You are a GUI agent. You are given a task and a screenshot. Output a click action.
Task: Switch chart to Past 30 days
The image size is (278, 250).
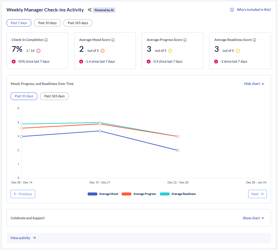[24, 96]
